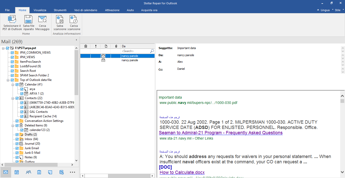Open the Stile dropdown
The width and height of the screenshot is (345, 178).
coord(339,10)
